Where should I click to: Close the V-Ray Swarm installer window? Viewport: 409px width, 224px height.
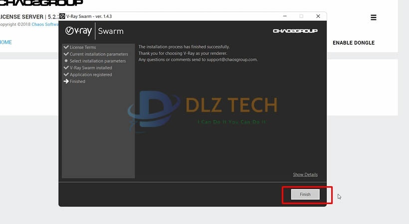(318, 16)
